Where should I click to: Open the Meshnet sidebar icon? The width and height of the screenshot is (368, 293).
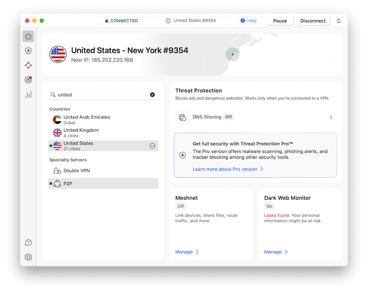coord(28,65)
